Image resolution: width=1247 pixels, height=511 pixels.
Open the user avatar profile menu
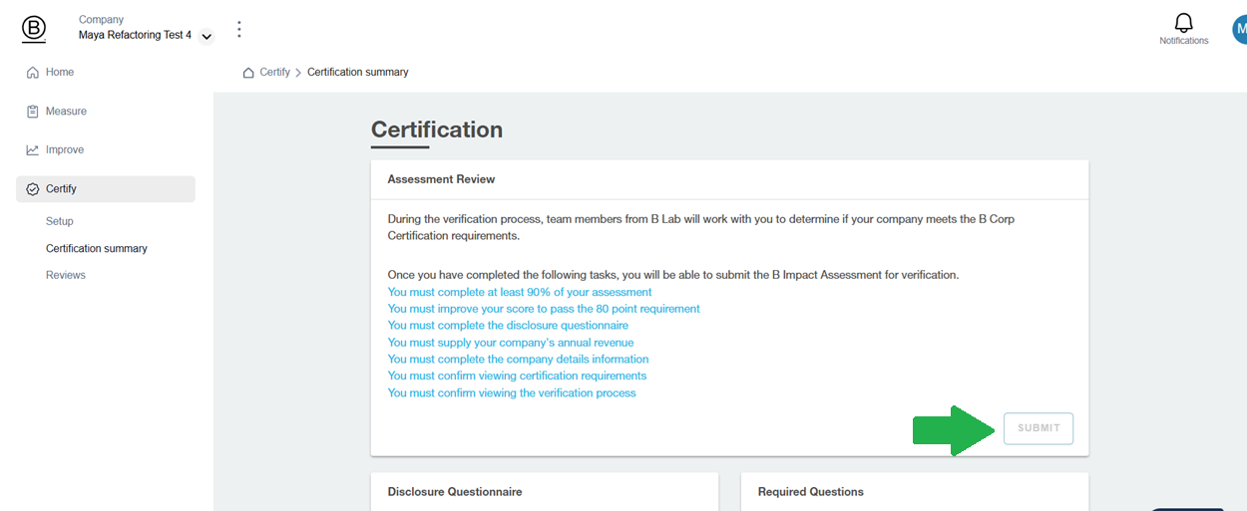coord(1239,29)
